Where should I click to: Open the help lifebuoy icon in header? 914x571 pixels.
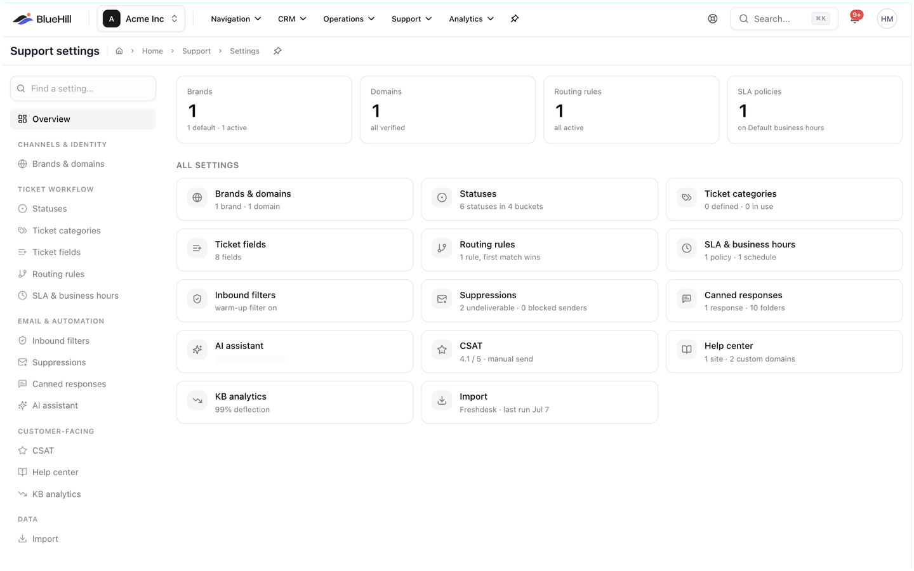click(713, 19)
